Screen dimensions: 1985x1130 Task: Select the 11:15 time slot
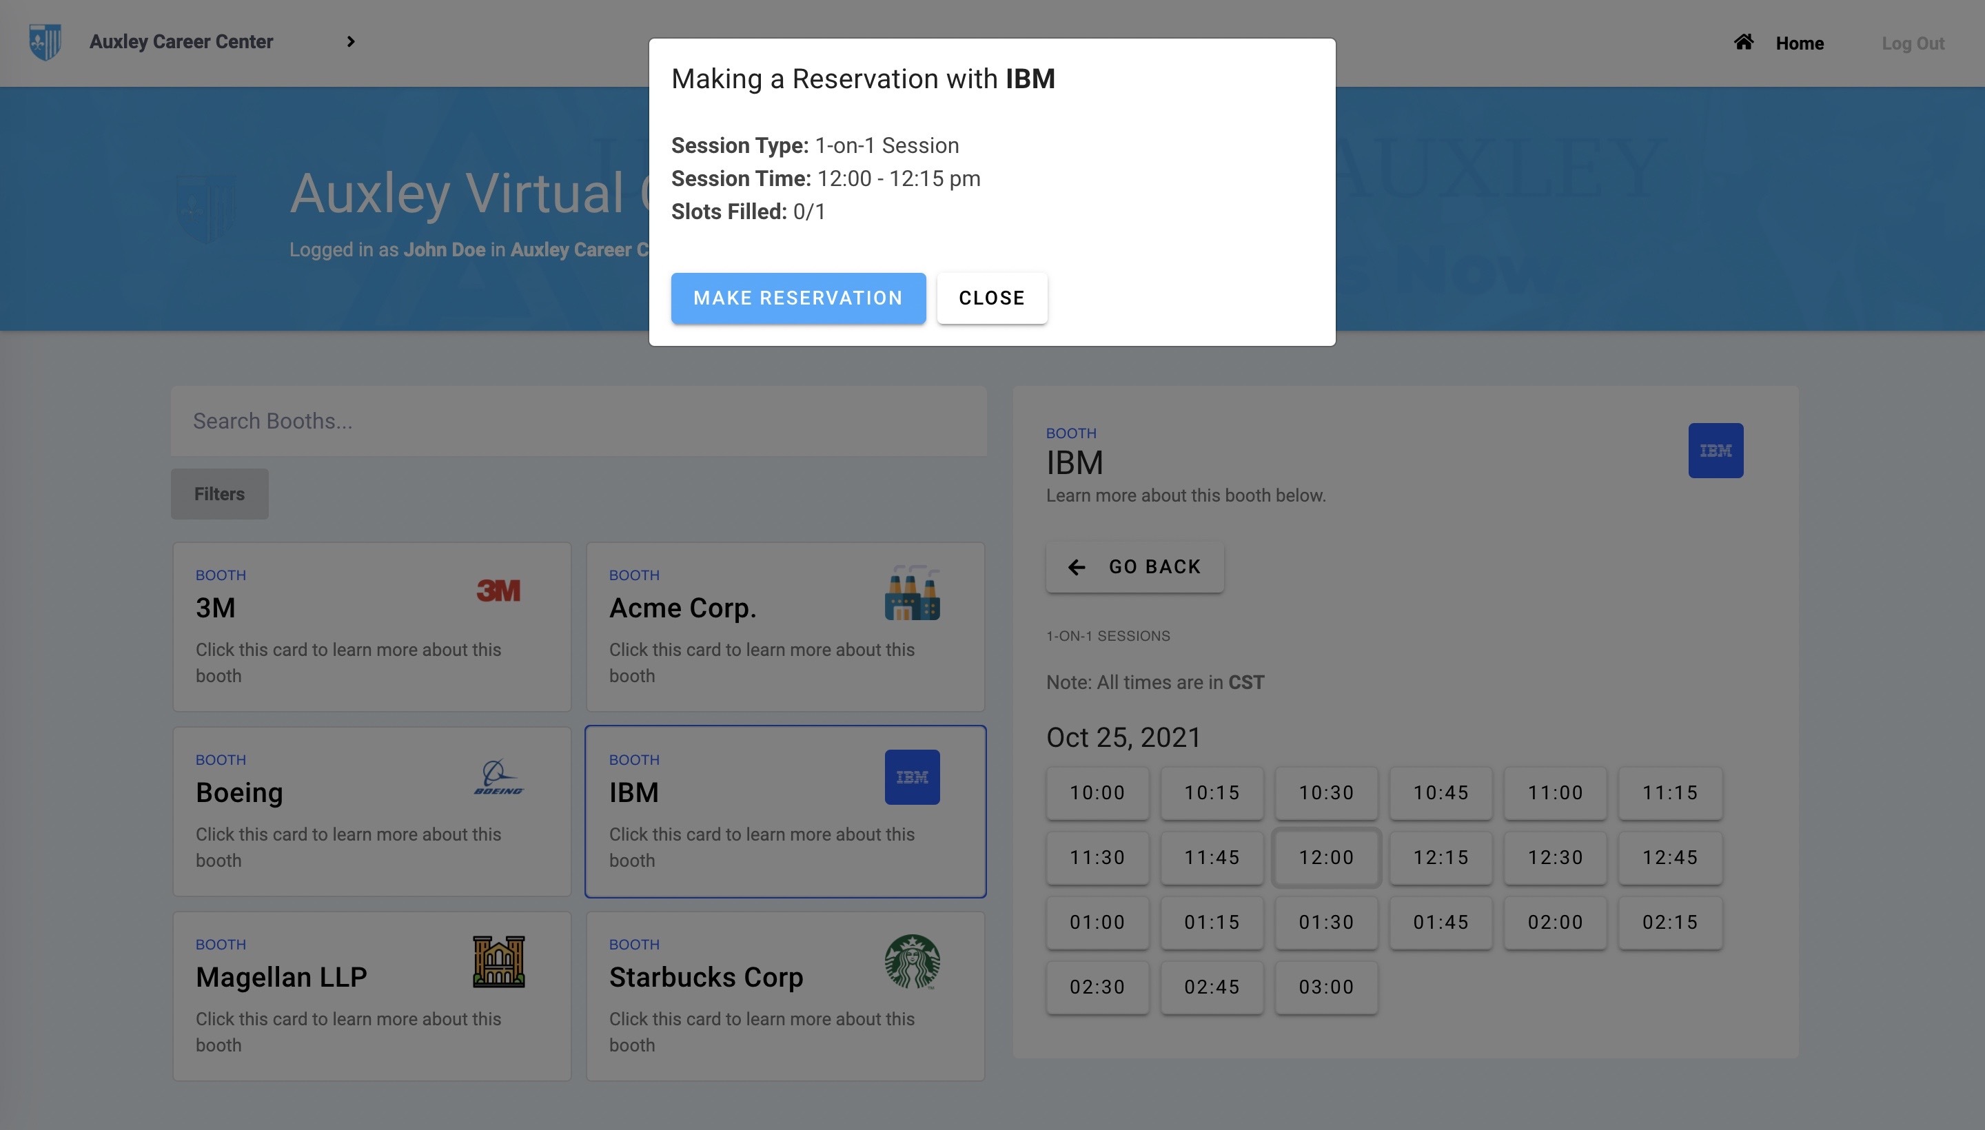click(1670, 793)
